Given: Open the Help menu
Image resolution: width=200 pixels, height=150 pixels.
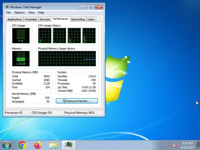Looking at the screenshot, I should pyautogui.click(x=41, y=12).
